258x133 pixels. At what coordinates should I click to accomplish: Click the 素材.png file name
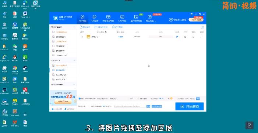[x=95, y=37]
